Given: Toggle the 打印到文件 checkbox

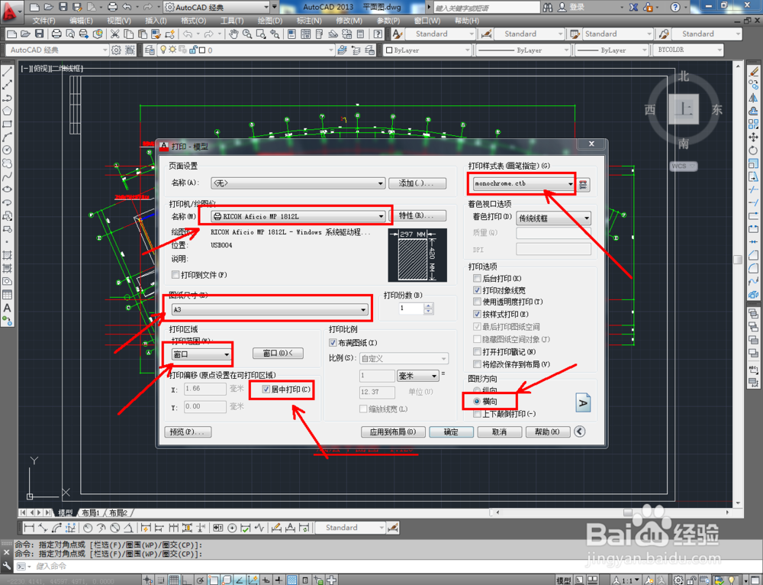Looking at the screenshot, I should [x=175, y=275].
